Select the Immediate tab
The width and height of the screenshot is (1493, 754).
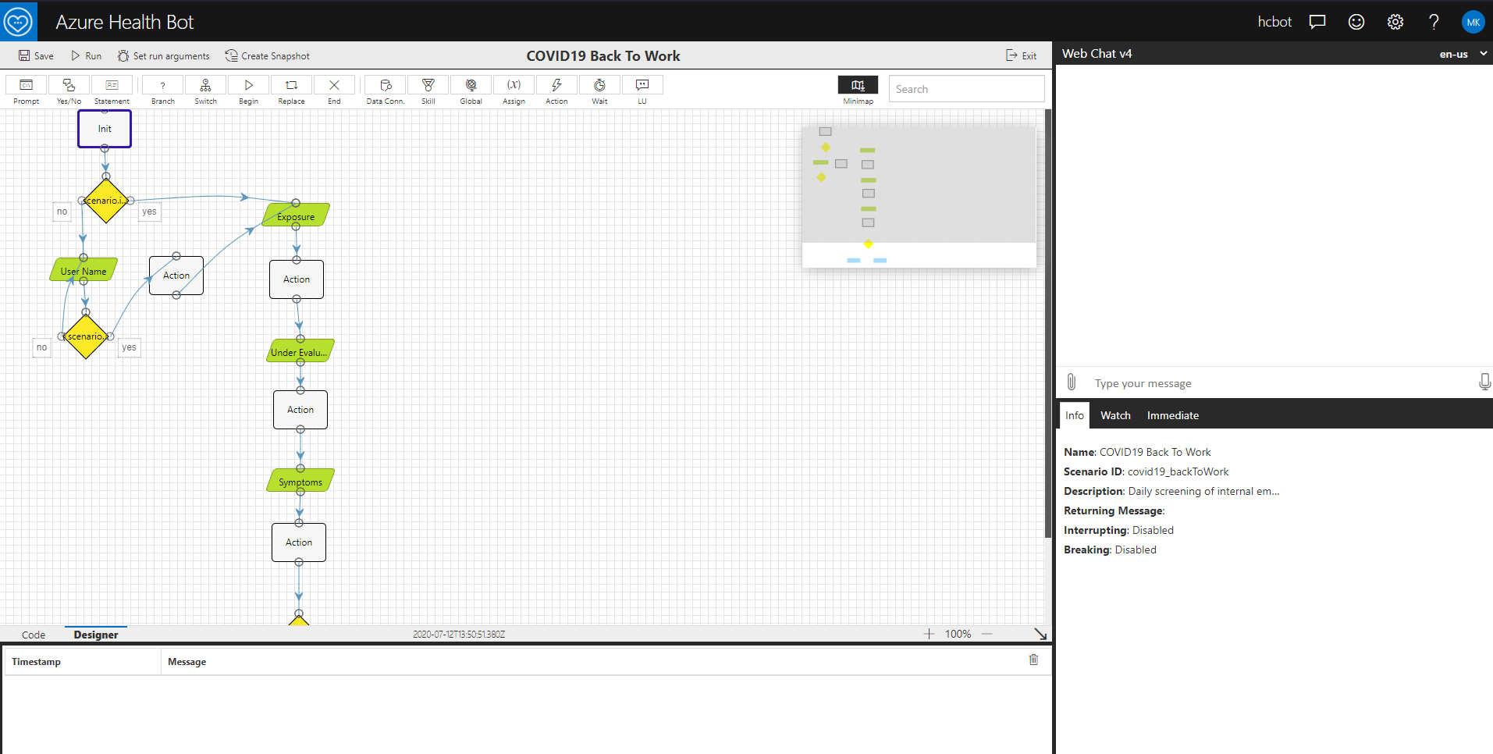[x=1173, y=415]
